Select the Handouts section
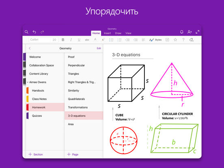The image size is (224, 168). (45, 90)
